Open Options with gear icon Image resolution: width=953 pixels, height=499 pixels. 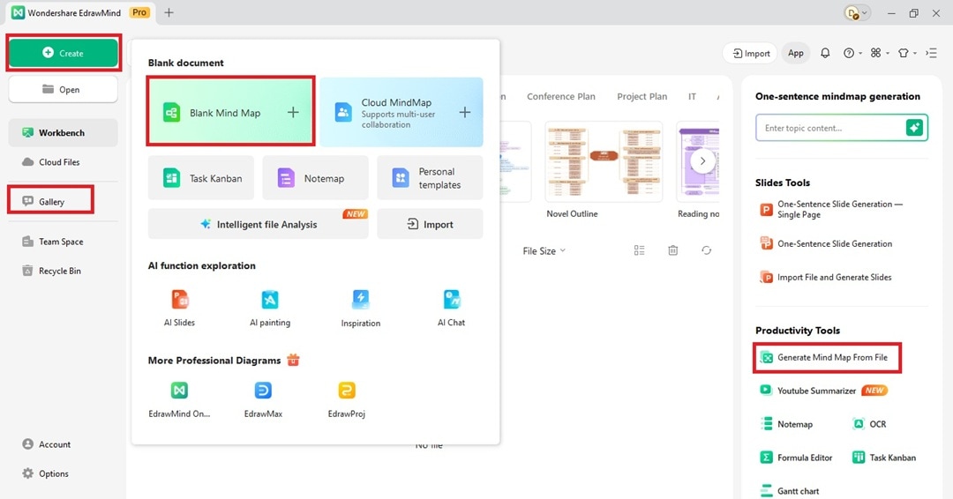click(x=46, y=473)
